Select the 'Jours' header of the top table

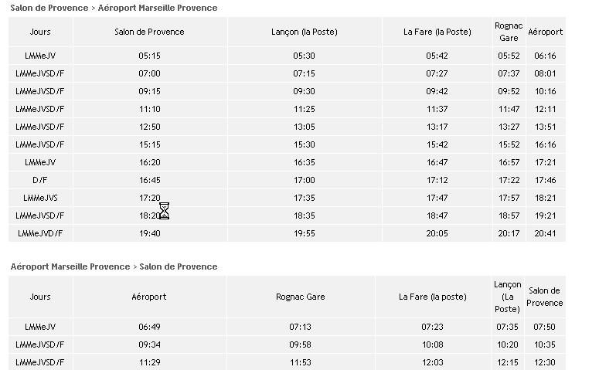[x=40, y=32]
